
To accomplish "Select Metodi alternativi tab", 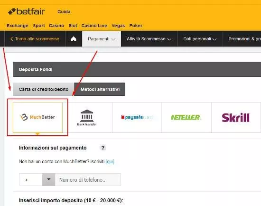I will (100, 89).
